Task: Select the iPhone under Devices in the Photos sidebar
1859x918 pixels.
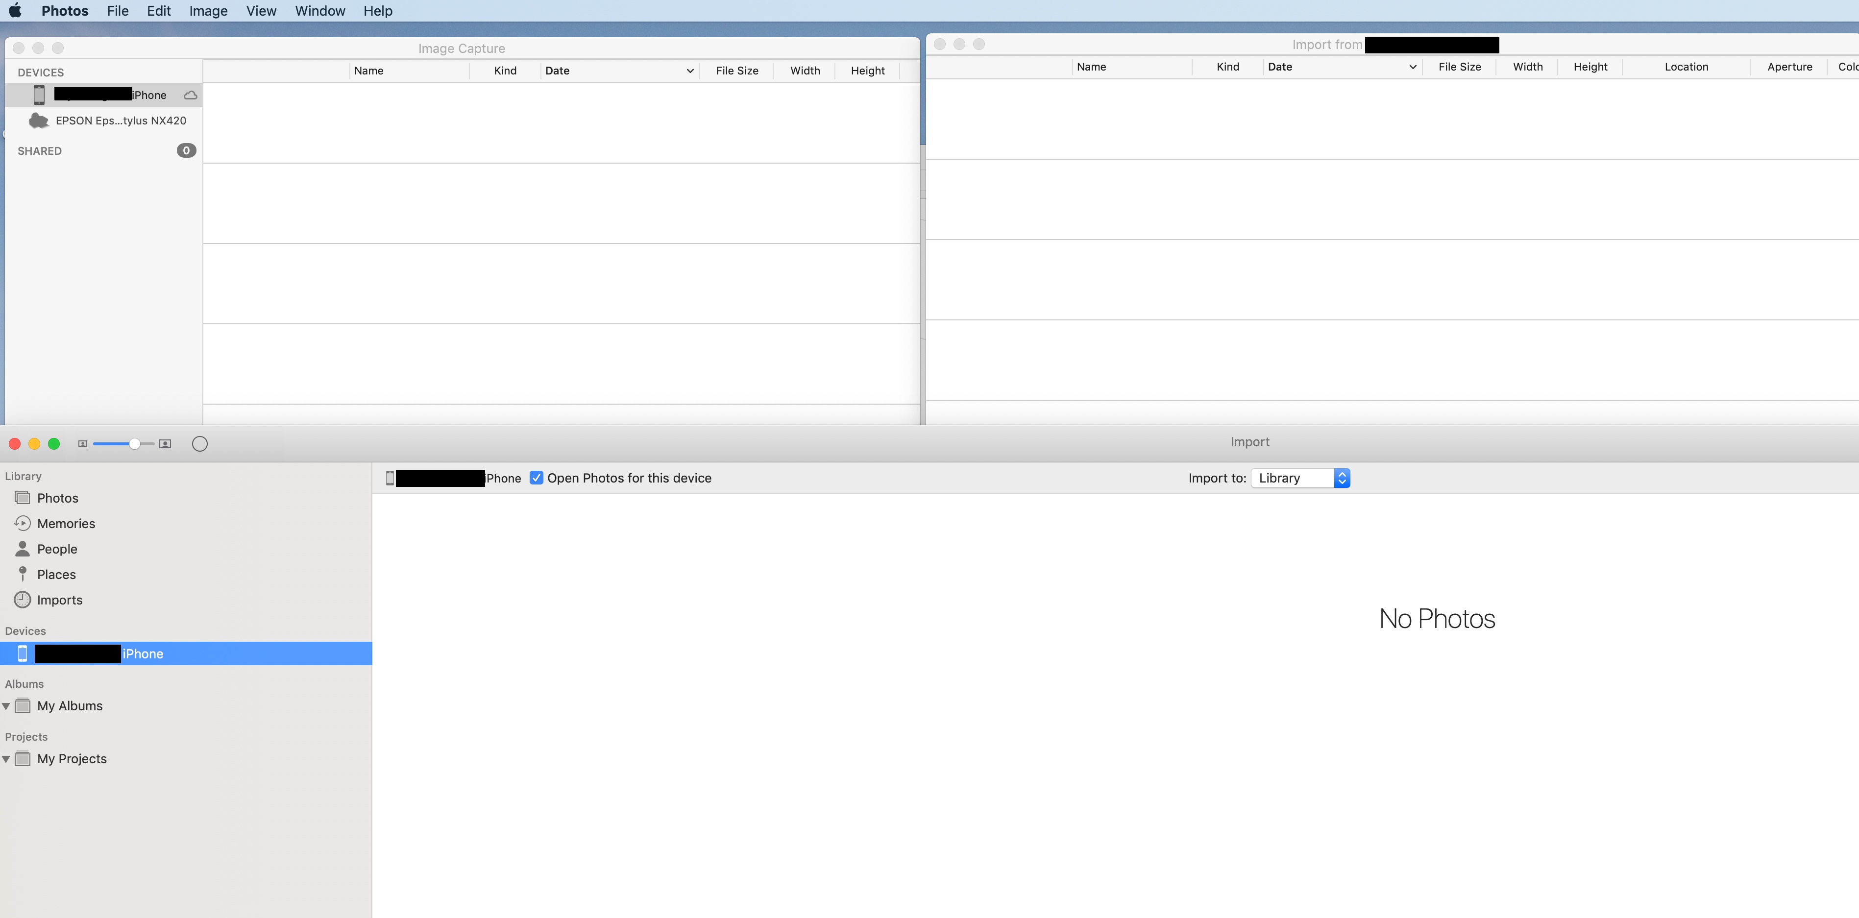Action: point(142,653)
